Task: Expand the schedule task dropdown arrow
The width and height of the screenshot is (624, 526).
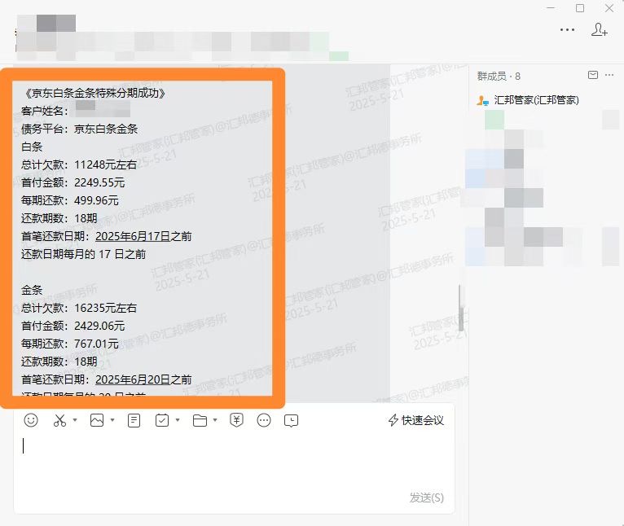Action: (178, 420)
